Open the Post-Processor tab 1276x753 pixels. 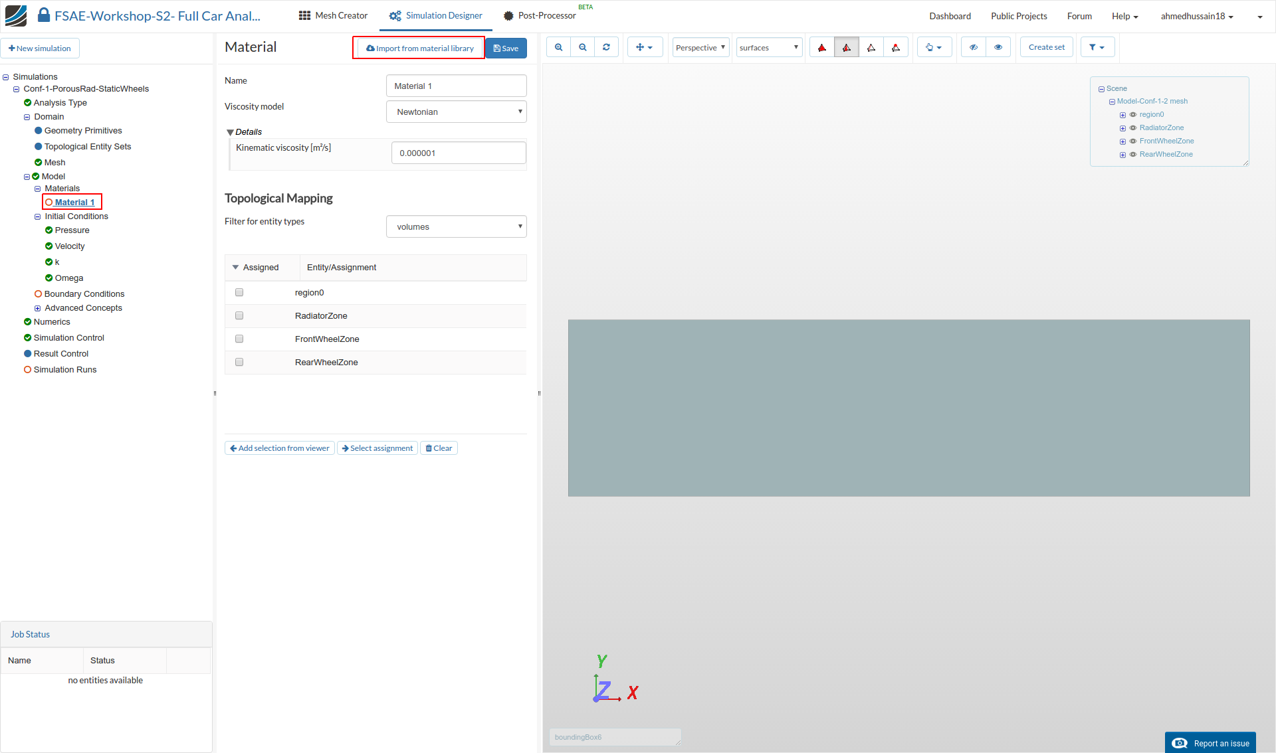tap(539, 15)
